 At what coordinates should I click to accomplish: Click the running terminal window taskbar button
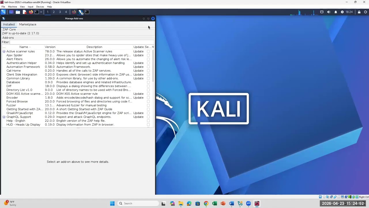click(x=87, y=12)
